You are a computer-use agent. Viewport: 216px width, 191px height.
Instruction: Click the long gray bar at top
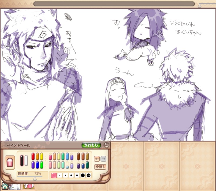(x=114, y=4)
